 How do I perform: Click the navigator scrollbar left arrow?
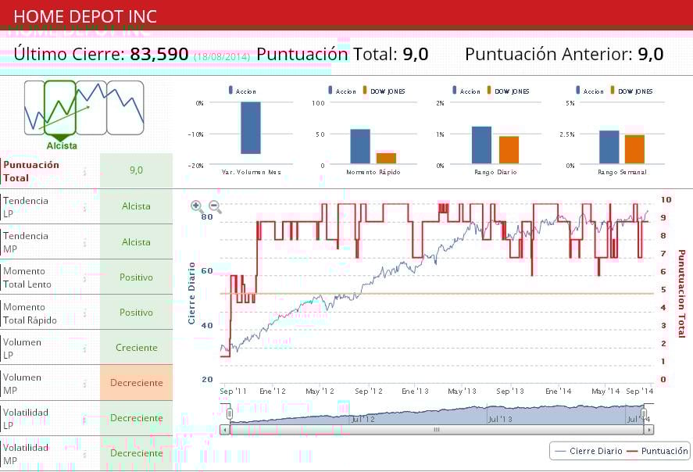point(224,430)
